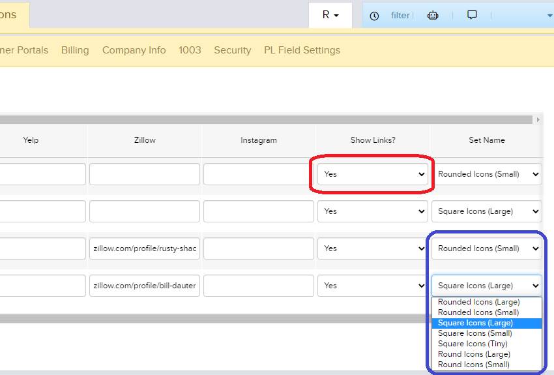Open Show Links dropdown in second row

(x=373, y=211)
